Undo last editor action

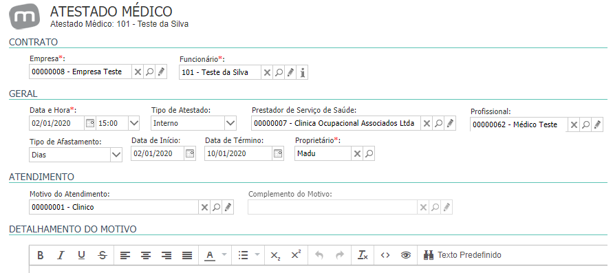coord(319,255)
